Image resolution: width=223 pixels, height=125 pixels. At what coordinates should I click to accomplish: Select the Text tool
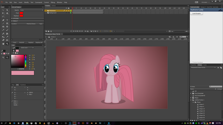7,20
